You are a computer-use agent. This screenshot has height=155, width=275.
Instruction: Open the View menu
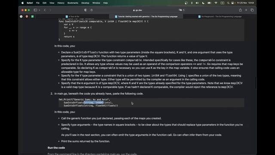tap(52, 3)
